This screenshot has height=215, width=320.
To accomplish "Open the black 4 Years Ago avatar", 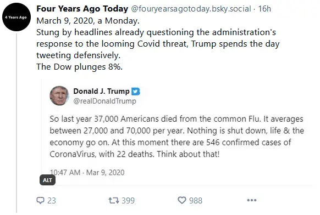I will [16, 17].
